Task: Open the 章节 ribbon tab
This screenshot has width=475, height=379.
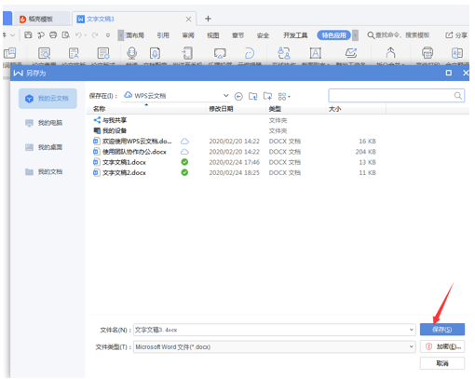Action: pos(237,35)
